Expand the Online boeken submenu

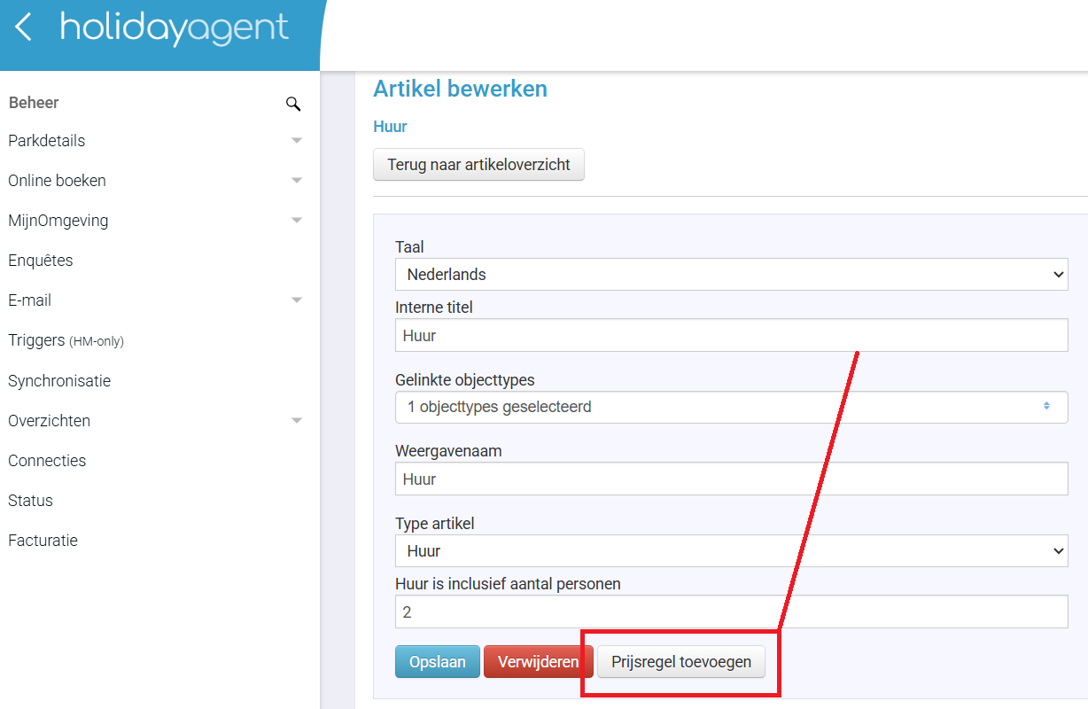(x=297, y=181)
